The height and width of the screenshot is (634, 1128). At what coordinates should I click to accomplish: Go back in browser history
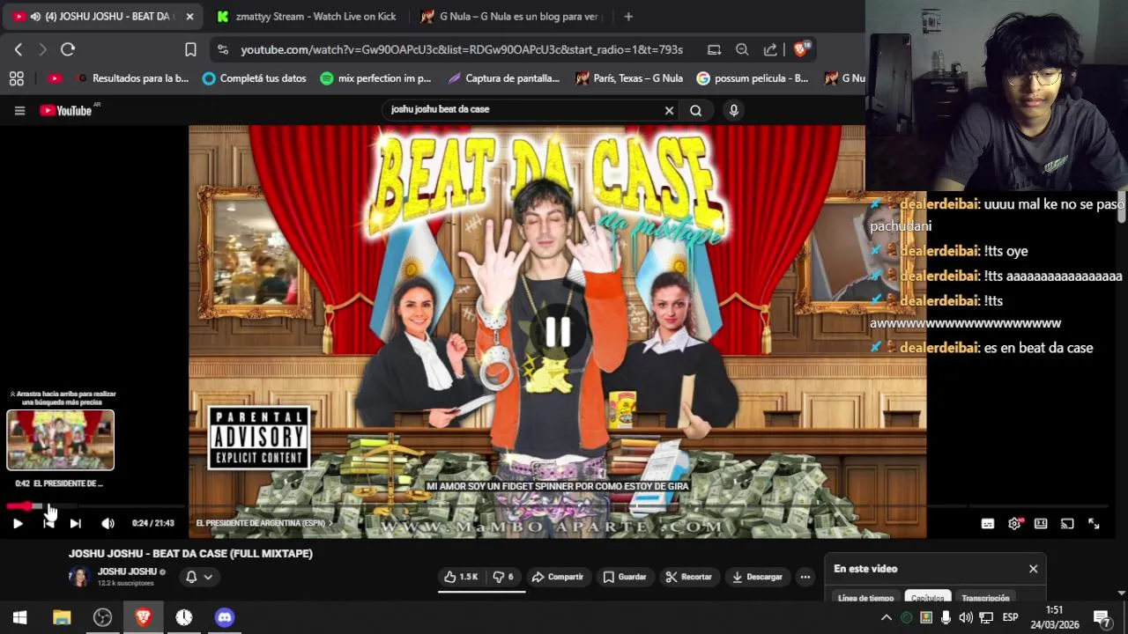[x=19, y=49]
